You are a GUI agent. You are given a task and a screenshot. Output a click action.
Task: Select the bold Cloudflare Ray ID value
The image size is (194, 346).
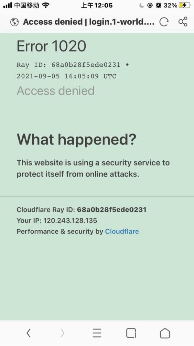(x=112, y=209)
